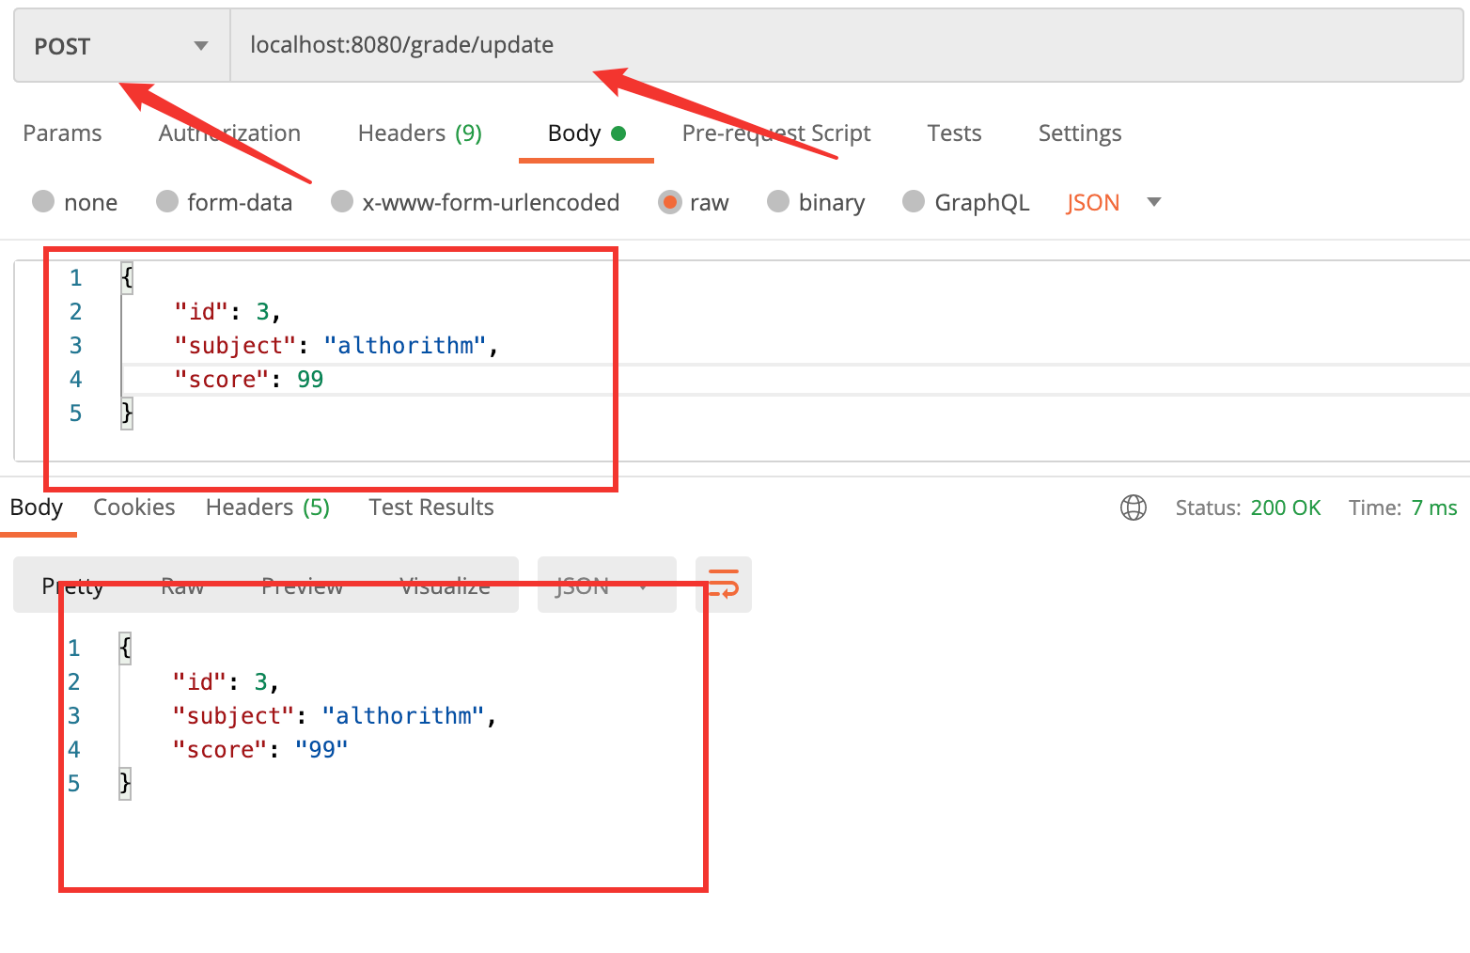The width and height of the screenshot is (1470, 953).
Task: Click the request URL field localhost:8080/grade/update
Action: click(846, 45)
